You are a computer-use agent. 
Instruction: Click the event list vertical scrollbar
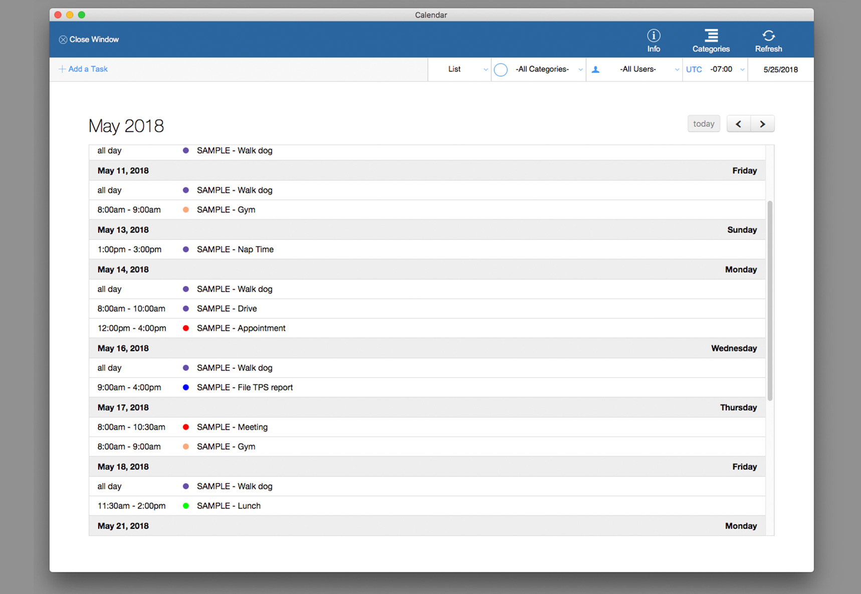(770, 301)
